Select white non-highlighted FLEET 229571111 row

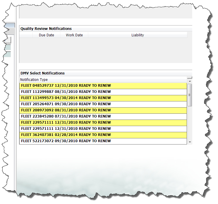coord(66,129)
